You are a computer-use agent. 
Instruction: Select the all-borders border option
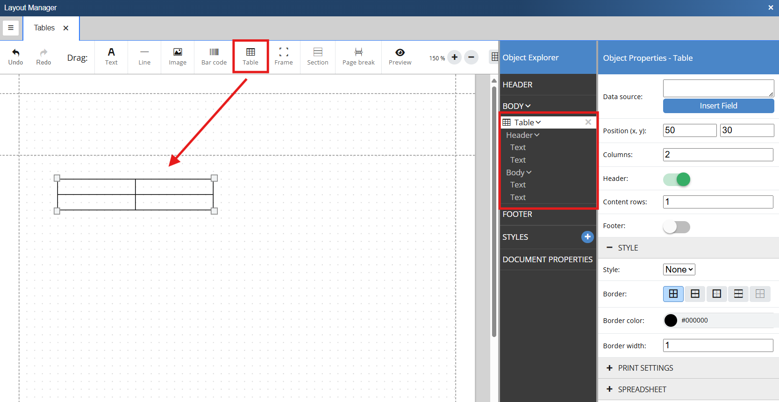(x=673, y=294)
